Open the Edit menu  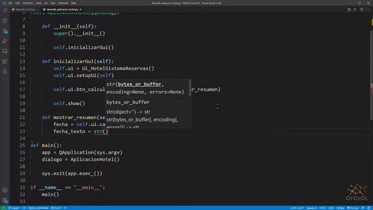[17, 3]
